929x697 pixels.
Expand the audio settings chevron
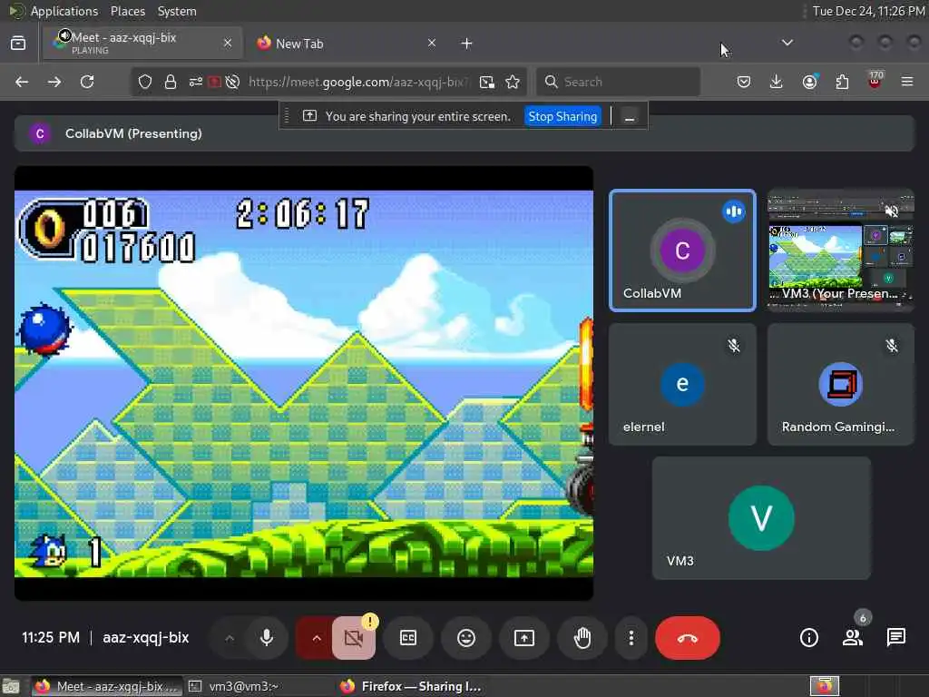tap(230, 638)
